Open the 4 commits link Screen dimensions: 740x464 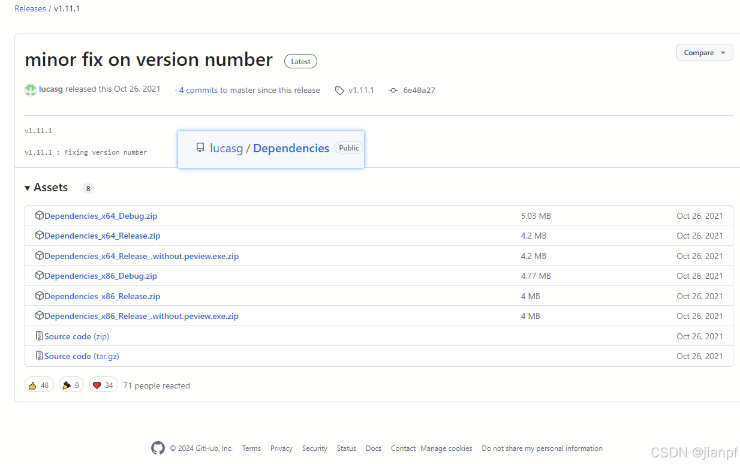[x=198, y=90]
